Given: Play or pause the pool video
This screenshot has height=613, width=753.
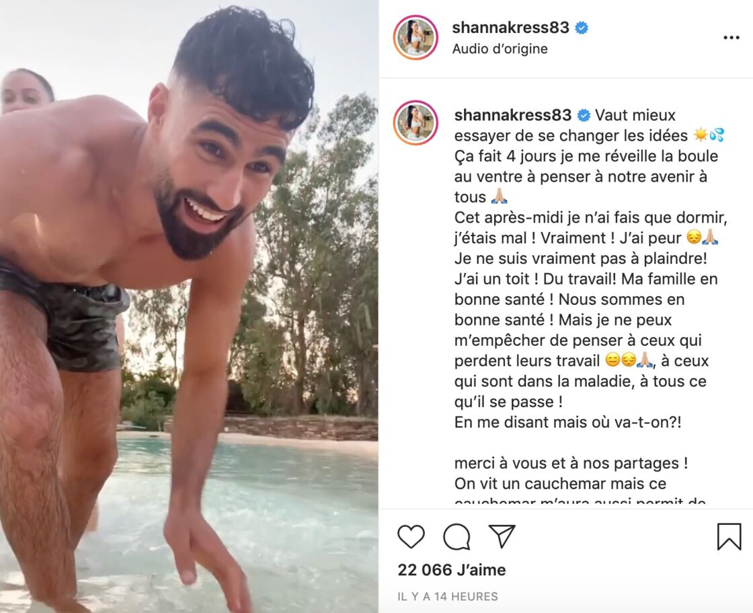Looking at the screenshot, I should pyautogui.click(x=189, y=306).
